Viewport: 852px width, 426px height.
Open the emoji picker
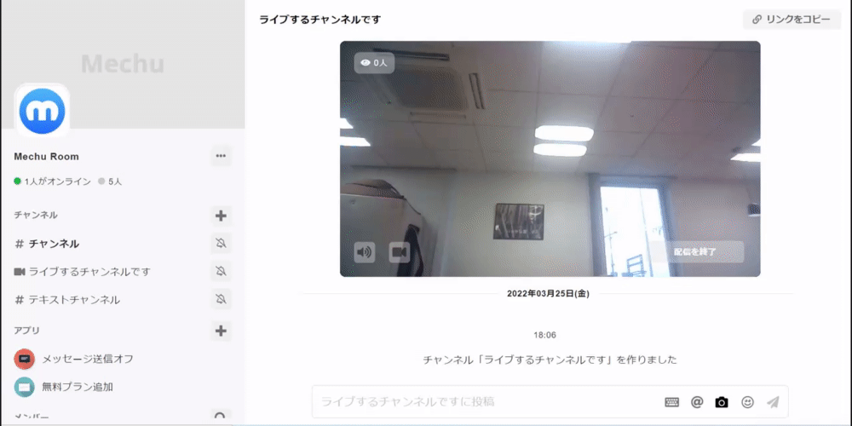[747, 402]
